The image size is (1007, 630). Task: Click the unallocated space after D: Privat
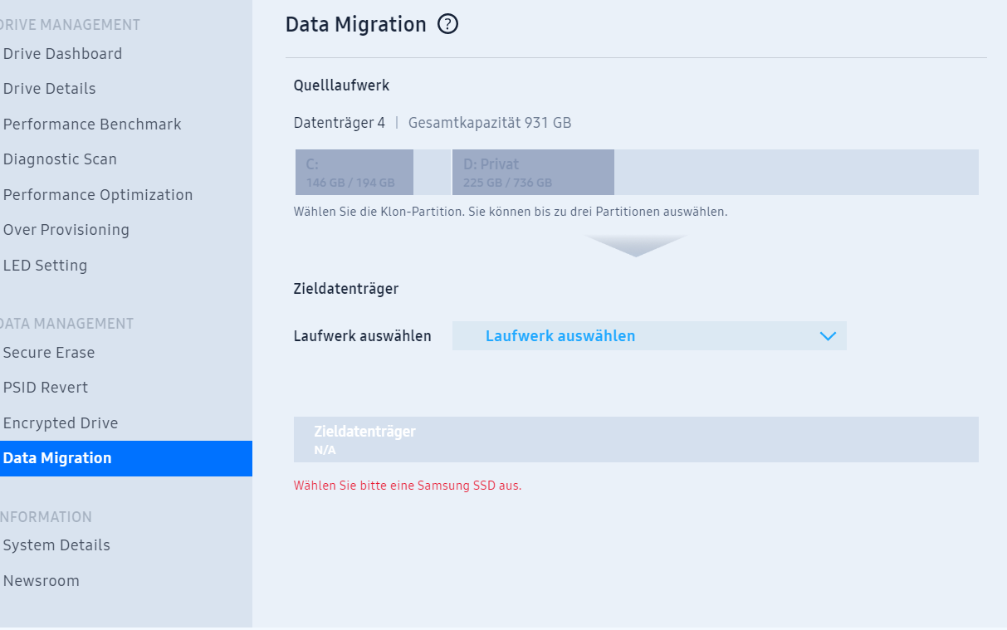coord(796,173)
